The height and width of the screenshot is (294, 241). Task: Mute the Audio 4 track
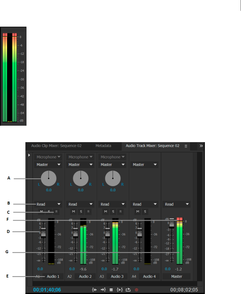pos(138,211)
